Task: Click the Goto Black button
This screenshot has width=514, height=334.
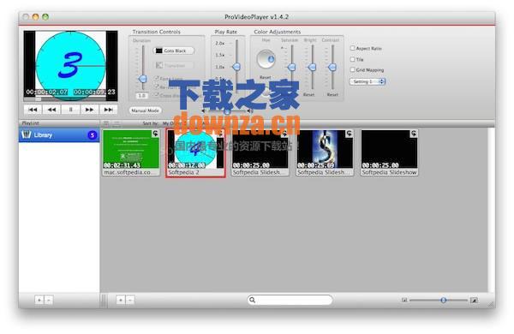Action: pos(174,51)
